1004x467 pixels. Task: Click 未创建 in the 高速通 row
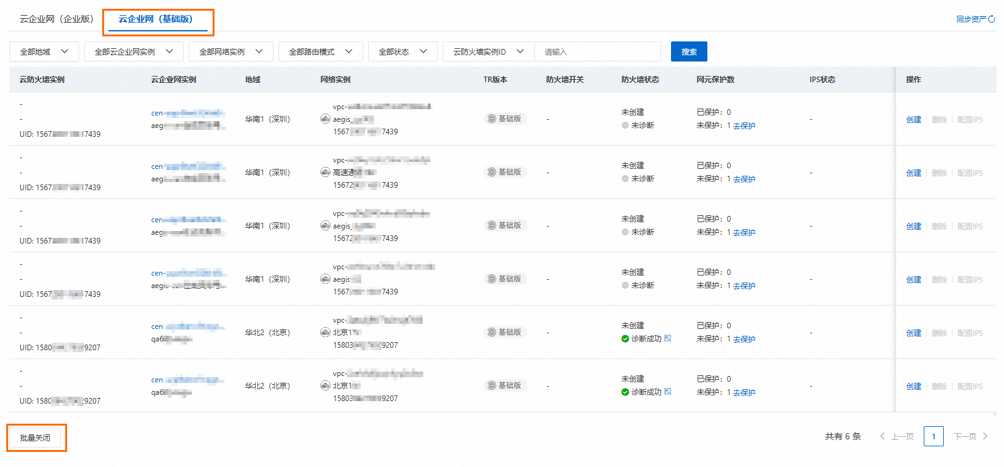click(x=633, y=166)
